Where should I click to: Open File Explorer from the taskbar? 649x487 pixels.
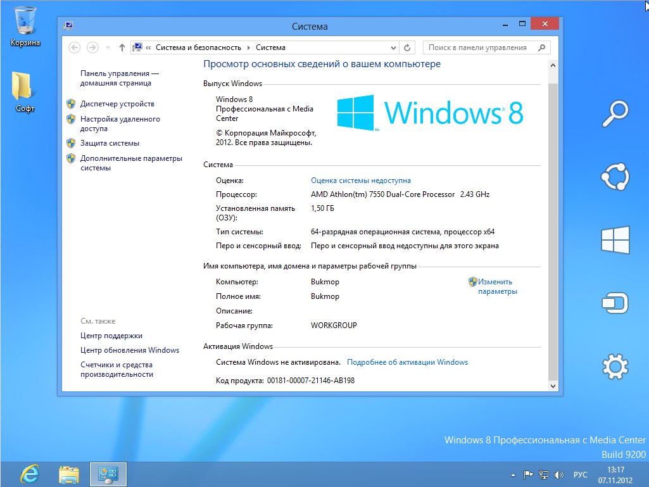point(68,474)
